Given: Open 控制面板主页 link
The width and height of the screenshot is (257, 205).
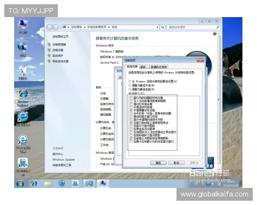Looking at the screenshot, I should tap(60, 36).
